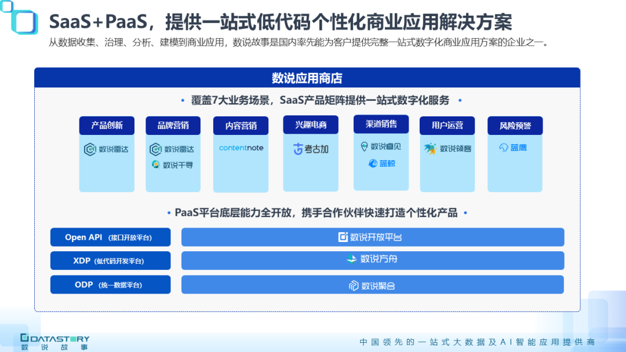Screen dimensions: 626x352
Task: Select the 兴趣电商 category header
Action: [311, 125]
